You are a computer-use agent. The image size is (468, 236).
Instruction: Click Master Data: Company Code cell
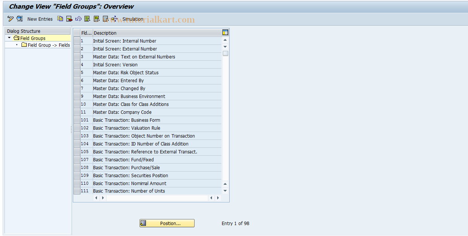coord(157,112)
